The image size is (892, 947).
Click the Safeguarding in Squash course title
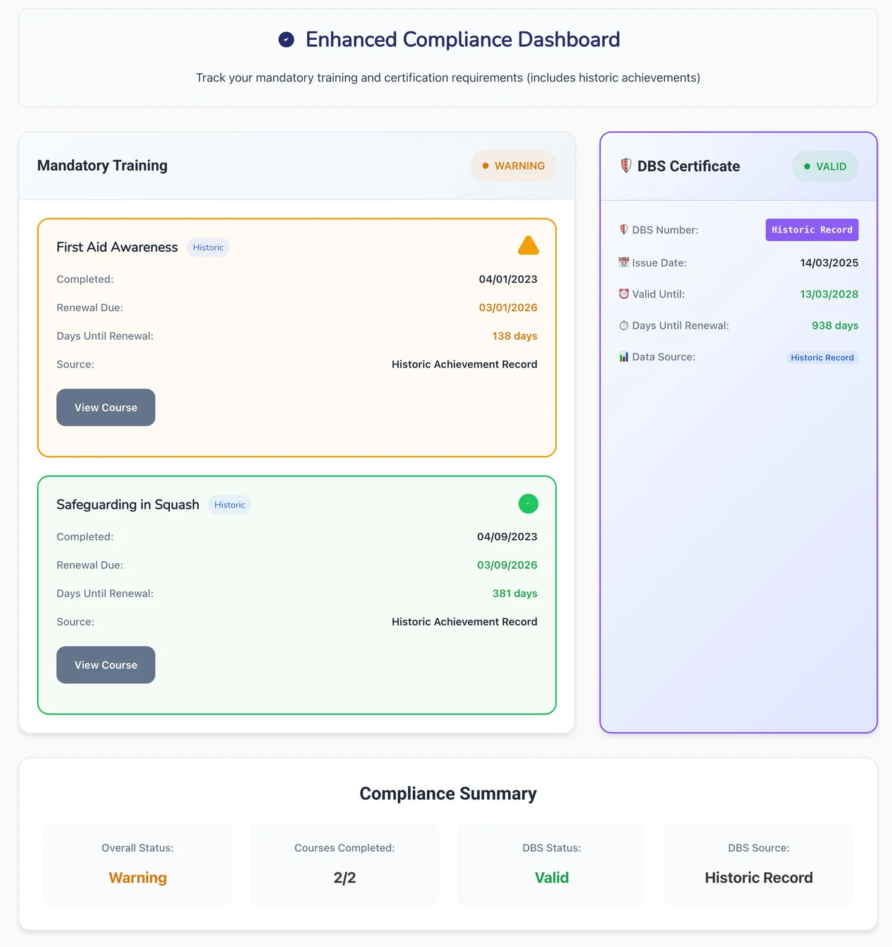(x=128, y=504)
